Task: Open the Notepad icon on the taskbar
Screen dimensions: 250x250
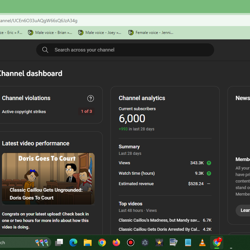Action: tap(188, 243)
